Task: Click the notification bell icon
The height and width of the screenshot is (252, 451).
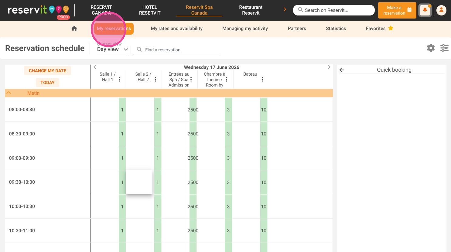Action: (x=425, y=10)
